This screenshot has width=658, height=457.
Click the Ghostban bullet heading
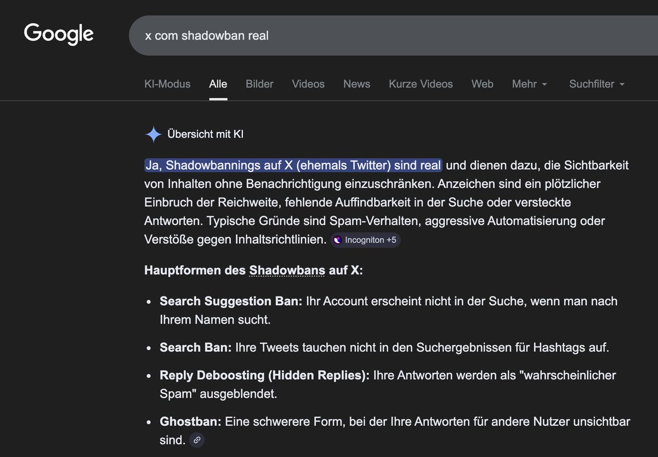190,422
